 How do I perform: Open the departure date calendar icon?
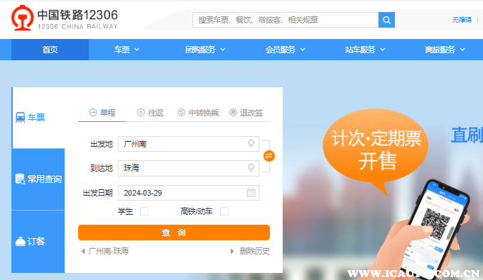[251, 193]
